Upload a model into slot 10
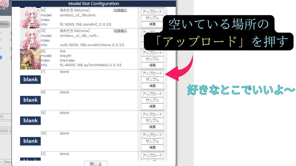This screenshot has width=296, height=166. coord(152,135)
